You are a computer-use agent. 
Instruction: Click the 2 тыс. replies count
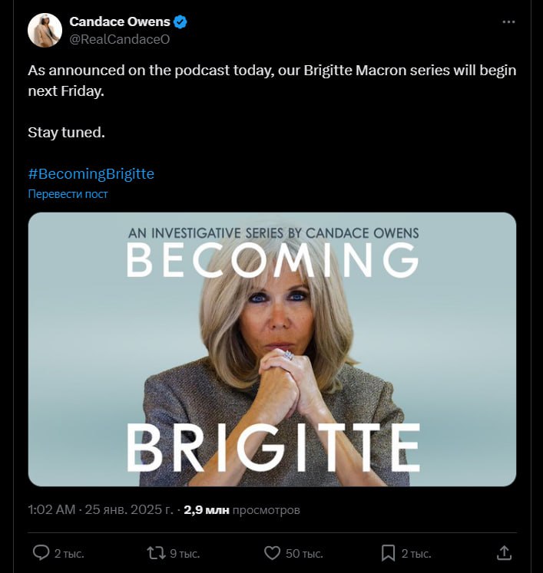(x=70, y=552)
